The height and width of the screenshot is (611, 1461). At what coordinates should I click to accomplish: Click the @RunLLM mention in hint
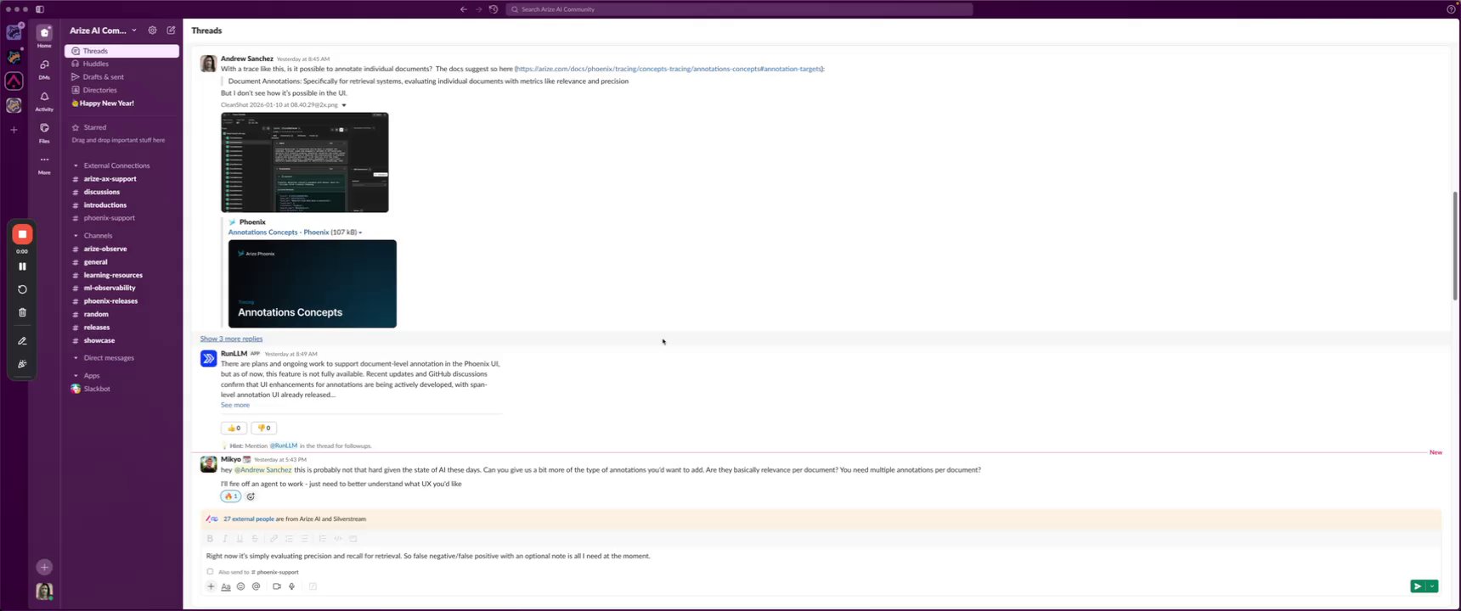(284, 446)
